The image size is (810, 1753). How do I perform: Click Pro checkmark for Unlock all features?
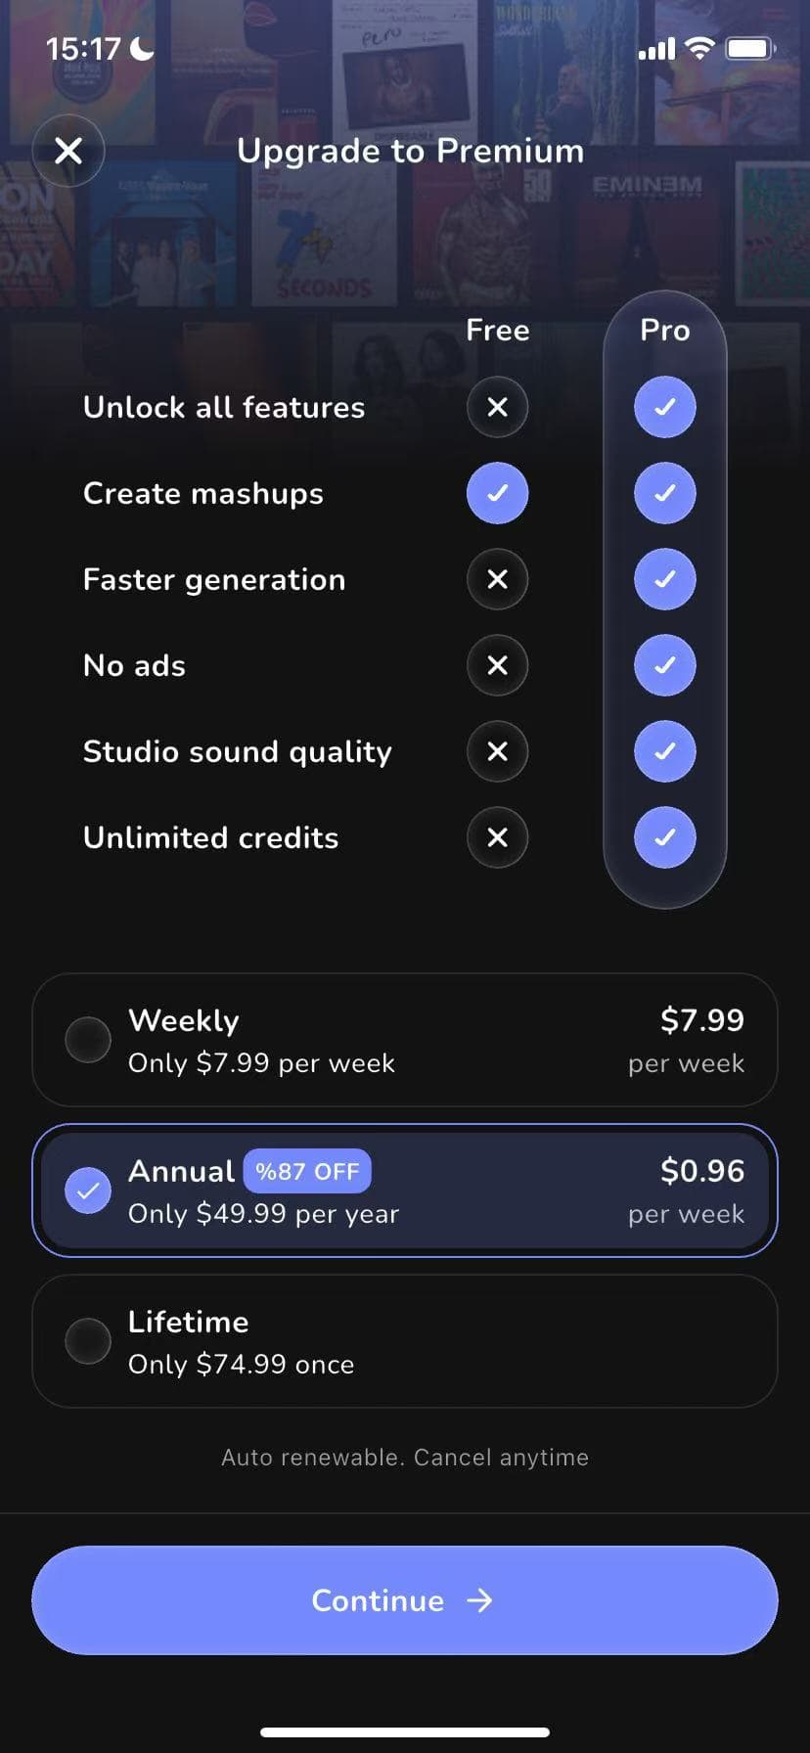pyautogui.click(x=665, y=407)
